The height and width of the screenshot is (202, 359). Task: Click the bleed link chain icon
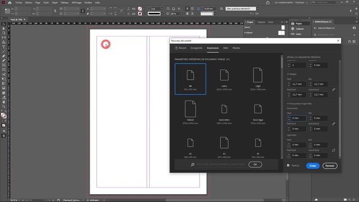(x=334, y=123)
